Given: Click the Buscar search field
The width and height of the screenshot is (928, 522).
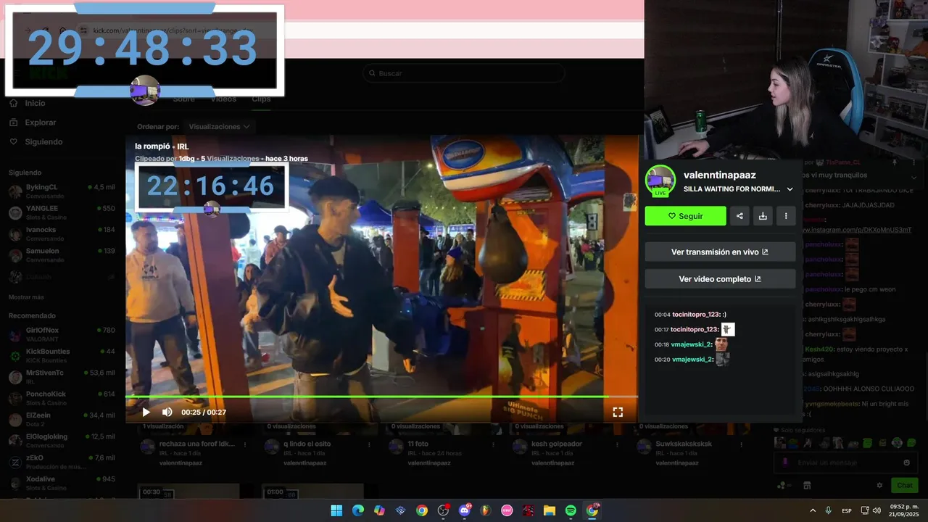Looking at the screenshot, I should pyautogui.click(x=464, y=73).
